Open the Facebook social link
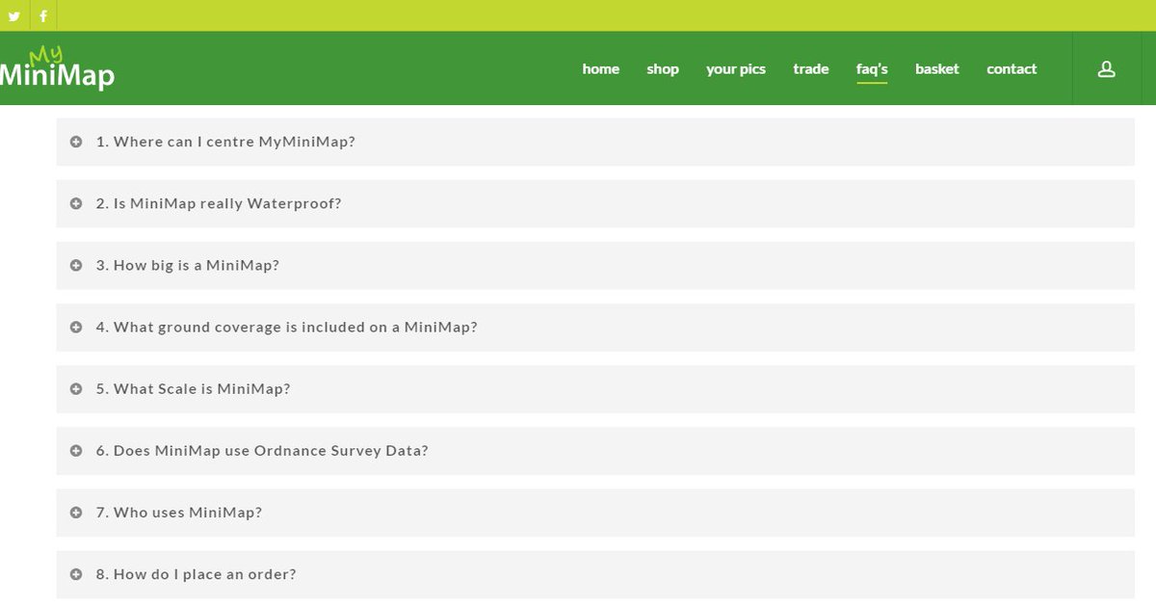 (43, 16)
